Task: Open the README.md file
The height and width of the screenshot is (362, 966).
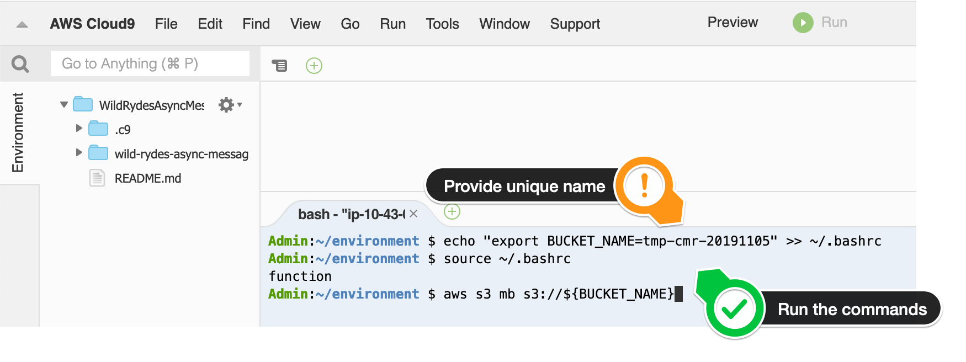Action: [x=148, y=178]
